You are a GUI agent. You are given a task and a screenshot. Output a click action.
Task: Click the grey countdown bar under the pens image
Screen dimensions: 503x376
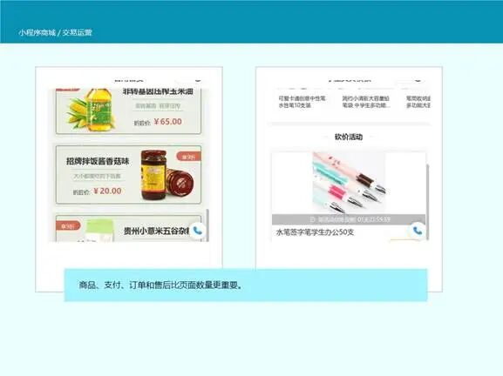349,219
